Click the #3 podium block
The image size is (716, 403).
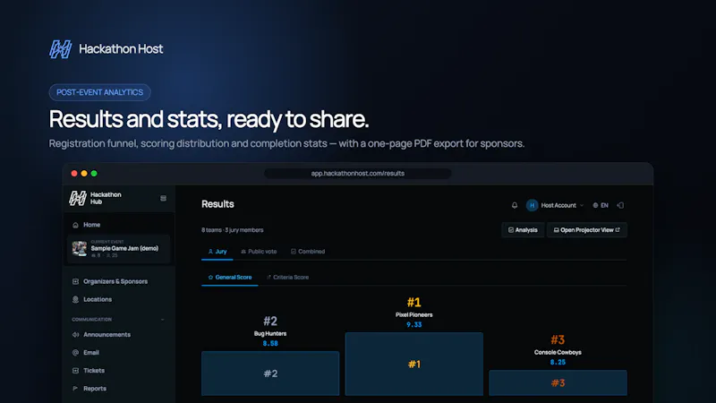(558, 383)
